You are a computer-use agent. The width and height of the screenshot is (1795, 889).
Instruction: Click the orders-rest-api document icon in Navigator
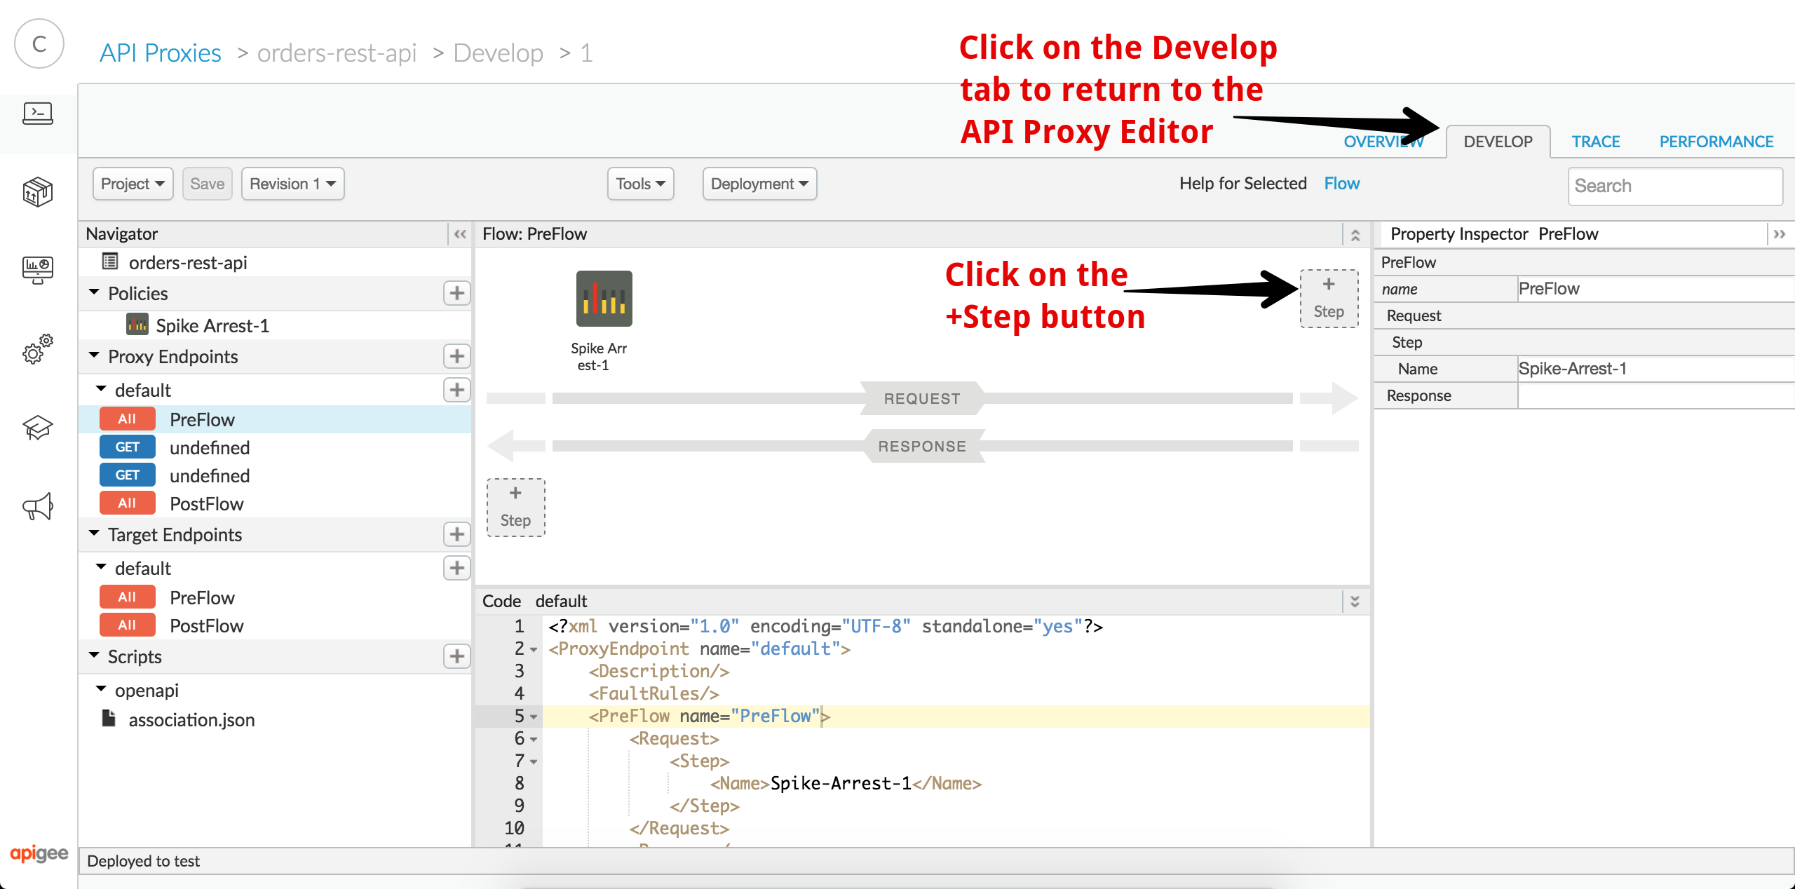(x=110, y=262)
